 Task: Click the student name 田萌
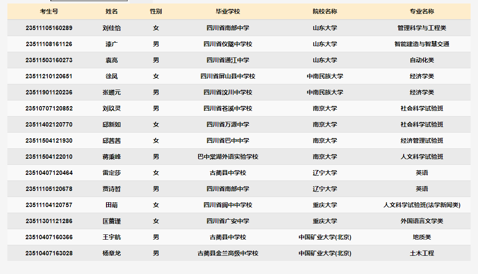(112, 205)
